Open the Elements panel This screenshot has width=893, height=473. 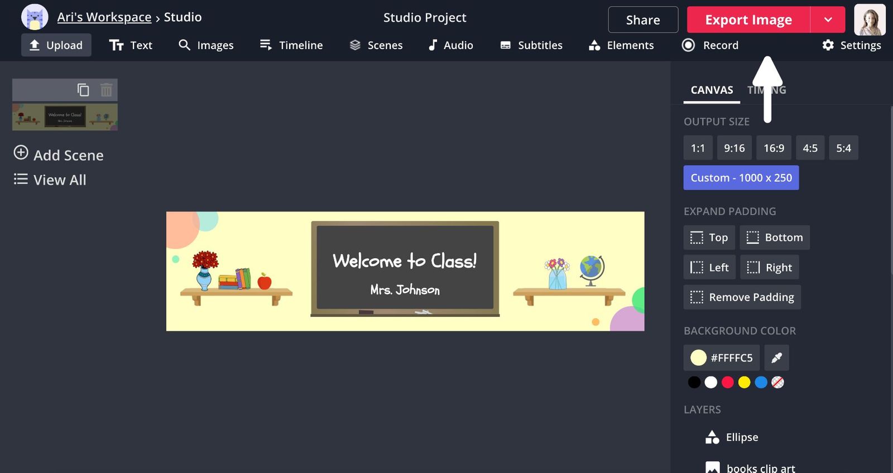point(621,45)
